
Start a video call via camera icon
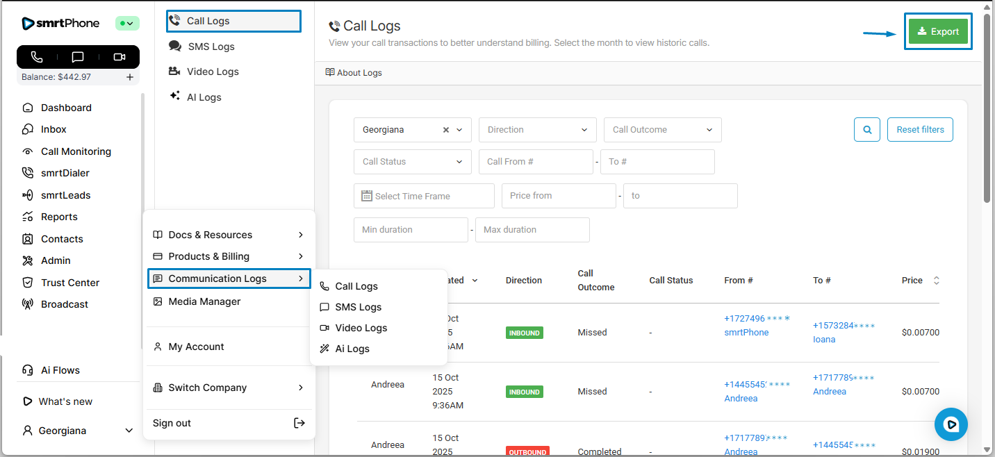[x=119, y=57]
